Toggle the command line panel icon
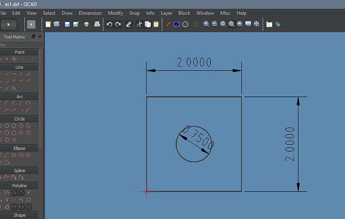345x219 pixels. [269, 24]
